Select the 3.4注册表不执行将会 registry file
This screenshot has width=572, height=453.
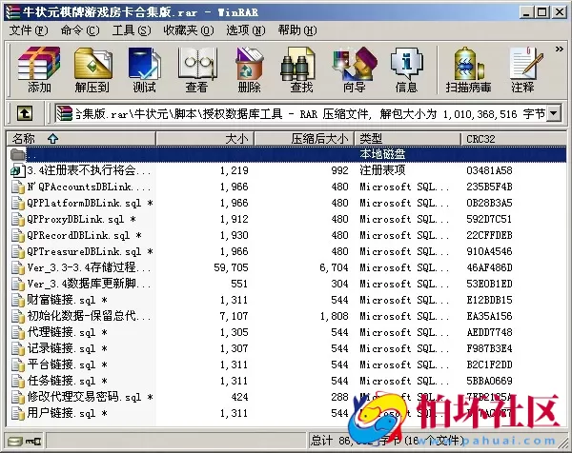point(287,170)
